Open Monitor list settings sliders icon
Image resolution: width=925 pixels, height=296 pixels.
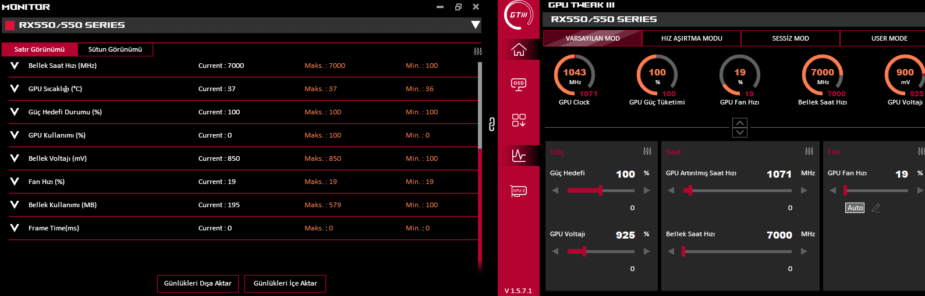478,52
